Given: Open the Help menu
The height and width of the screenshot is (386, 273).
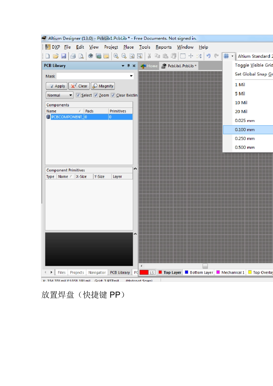Looking at the screenshot, I should (x=203, y=47).
